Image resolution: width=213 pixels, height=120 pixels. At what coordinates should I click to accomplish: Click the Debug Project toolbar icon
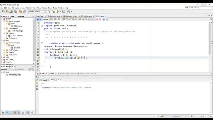pos(63,12)
